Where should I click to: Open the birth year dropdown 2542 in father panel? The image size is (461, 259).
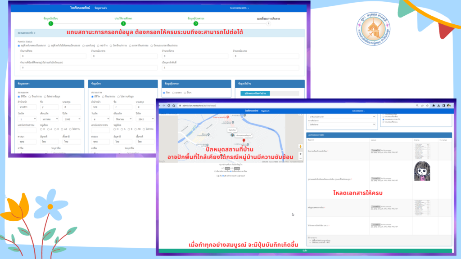(x=145, y=119)
